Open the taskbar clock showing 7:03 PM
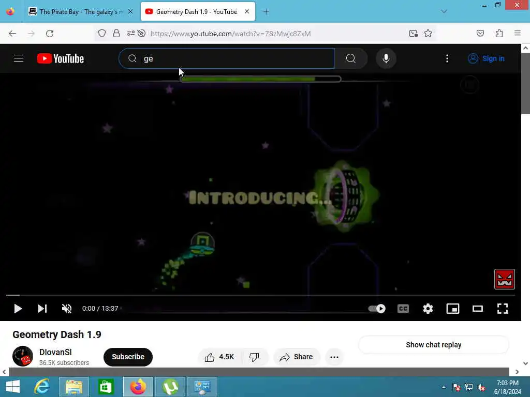 tap(507, 387)
